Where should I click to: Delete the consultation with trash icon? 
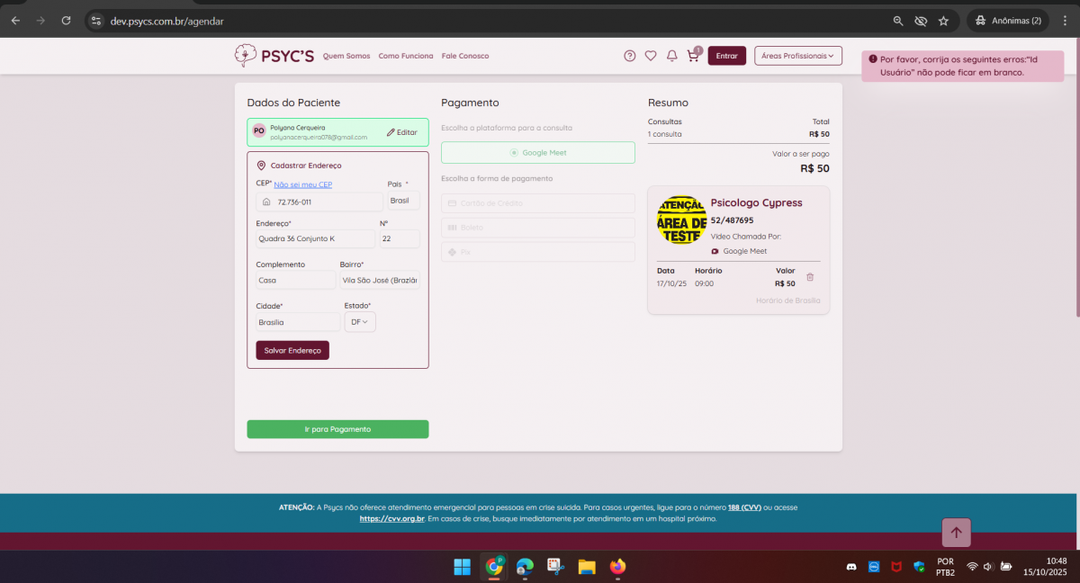coord(810,277)
